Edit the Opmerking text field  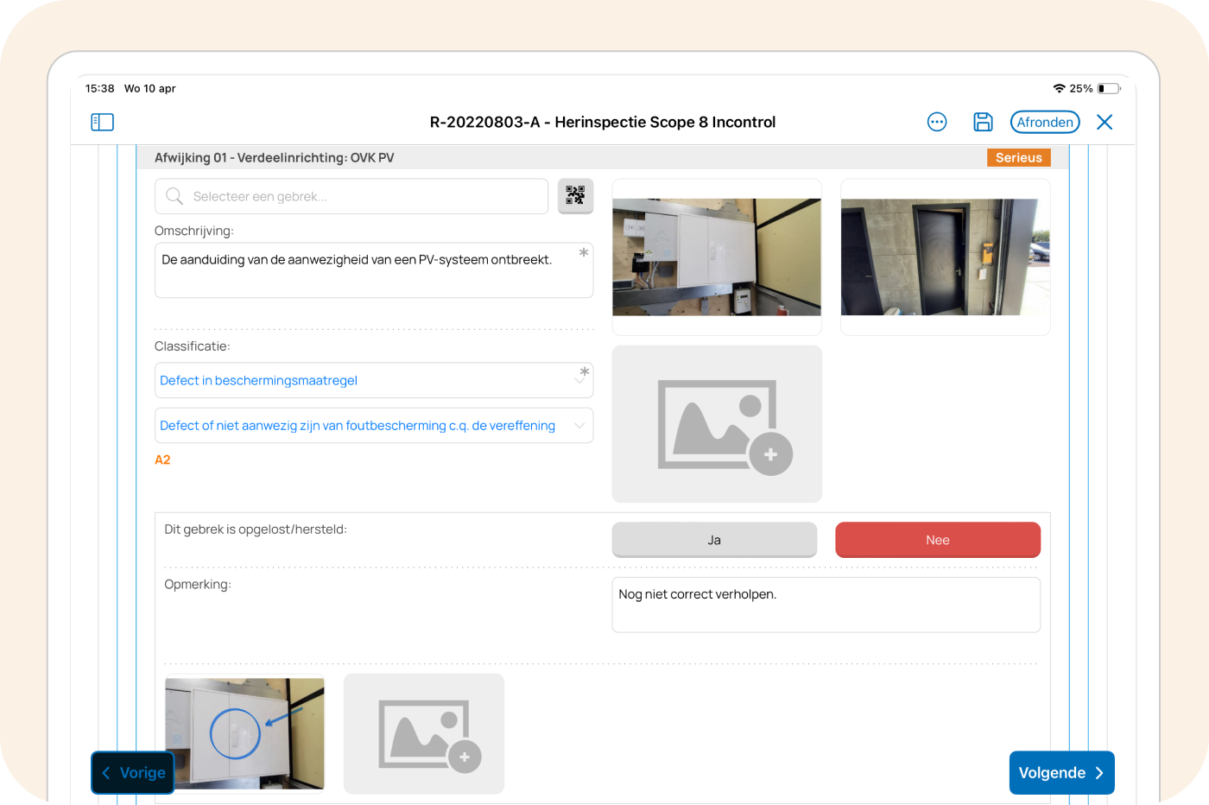(x=826, y=604)
